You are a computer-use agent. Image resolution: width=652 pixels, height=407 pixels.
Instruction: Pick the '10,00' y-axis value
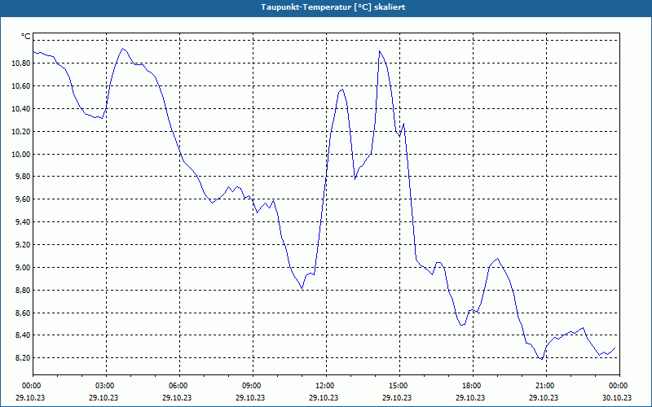[22, 154]
